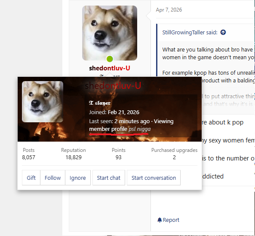The height and width of the screenshot is (236, 255).
Task: Click the Posts count 8,057
Action: point(29,157)
